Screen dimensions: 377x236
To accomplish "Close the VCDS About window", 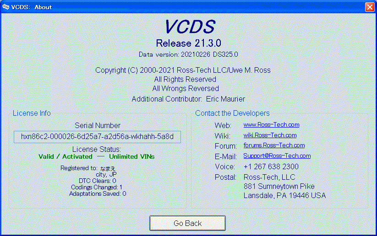I will [x=370, y=7].
